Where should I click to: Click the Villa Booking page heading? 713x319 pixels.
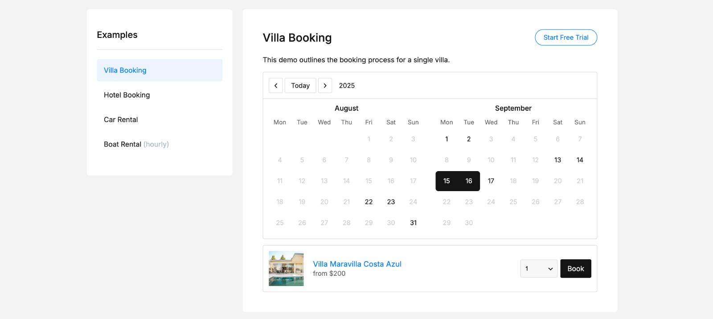coord(297,38)
